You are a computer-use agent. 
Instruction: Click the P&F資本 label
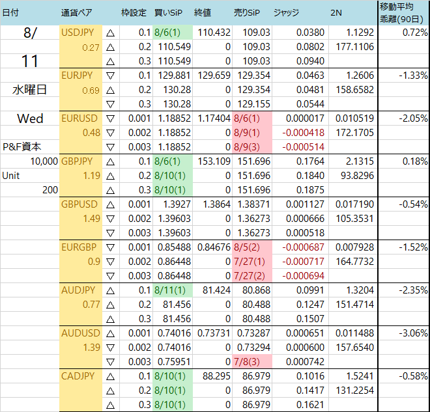click(22, 147)
